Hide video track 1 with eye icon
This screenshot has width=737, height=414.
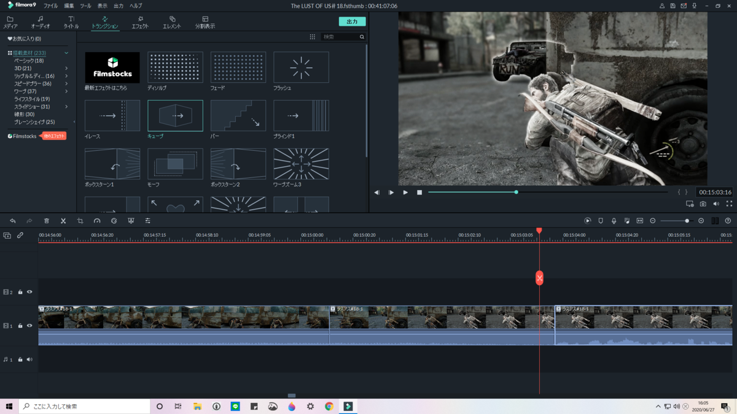click(x=29, y=326)
